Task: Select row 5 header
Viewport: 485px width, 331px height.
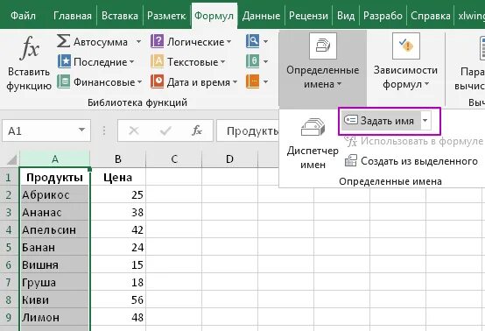Action: (9, 248)
